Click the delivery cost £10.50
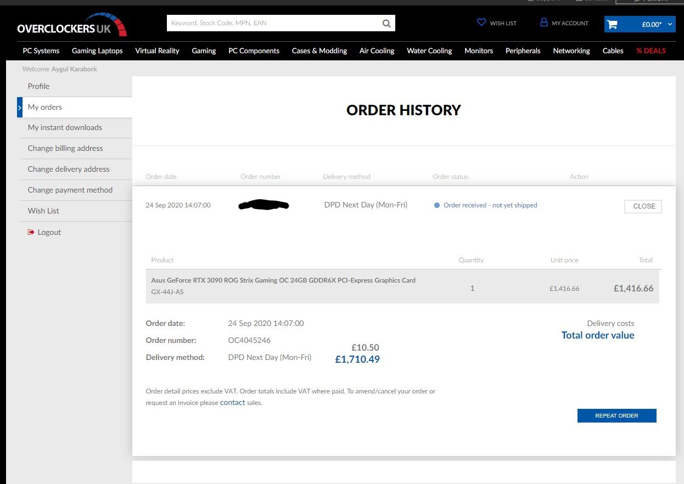Viewport: 684px width, 484px height. pos(366,348)
